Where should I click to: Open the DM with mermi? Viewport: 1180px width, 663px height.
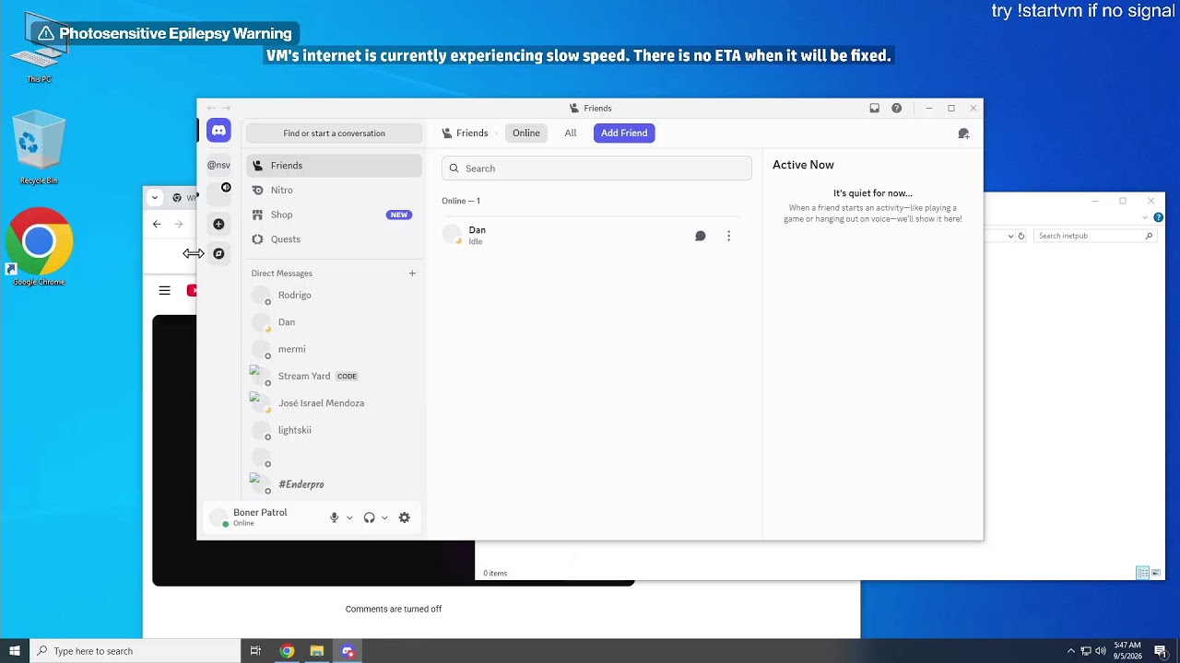coord(334,349)
